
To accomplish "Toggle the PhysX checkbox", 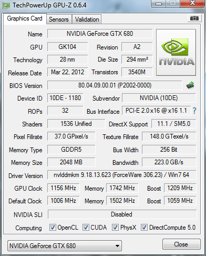I will click(115, 228).
